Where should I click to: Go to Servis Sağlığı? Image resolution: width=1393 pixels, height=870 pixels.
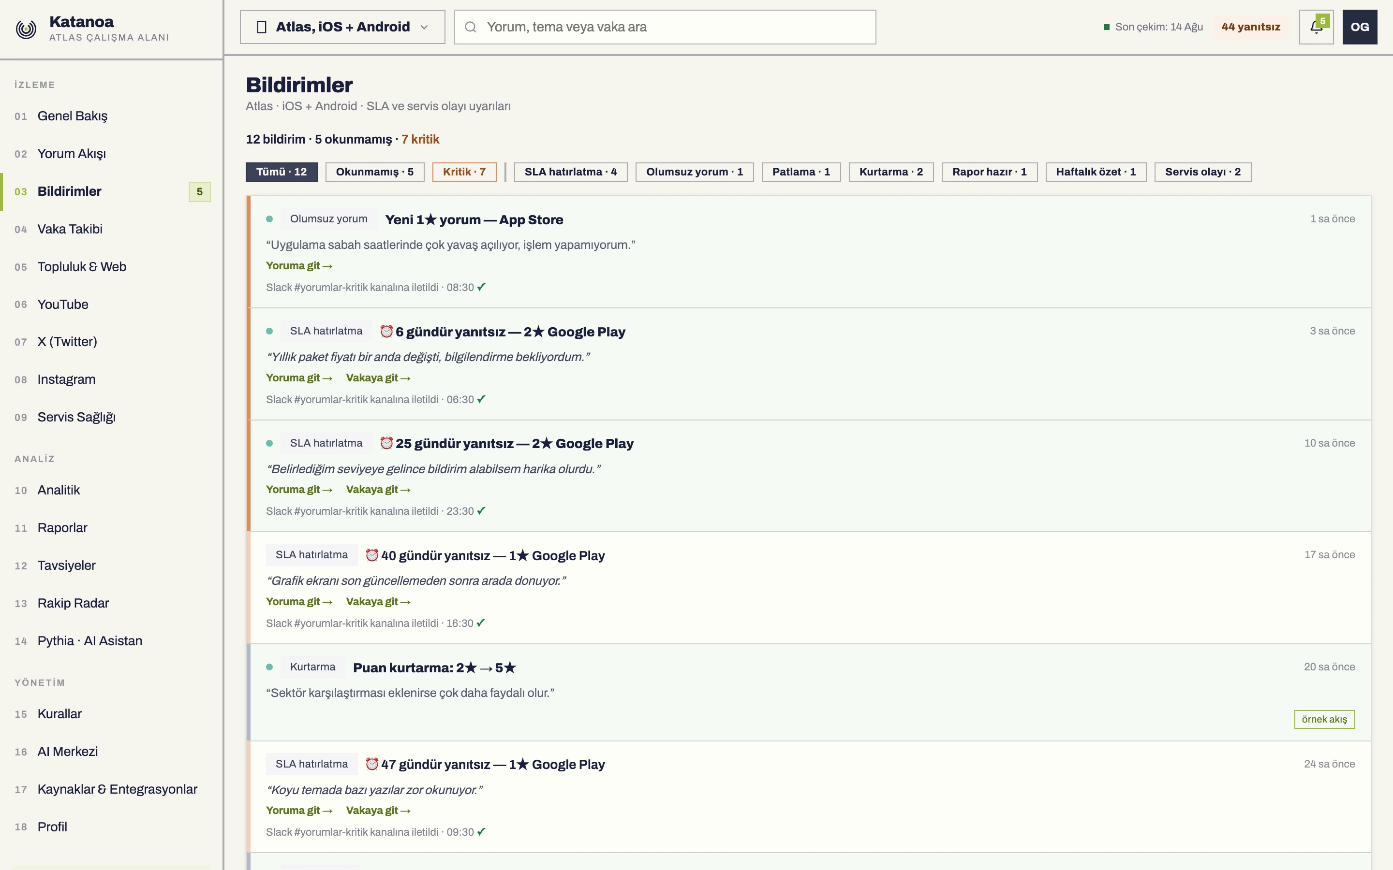112,417
